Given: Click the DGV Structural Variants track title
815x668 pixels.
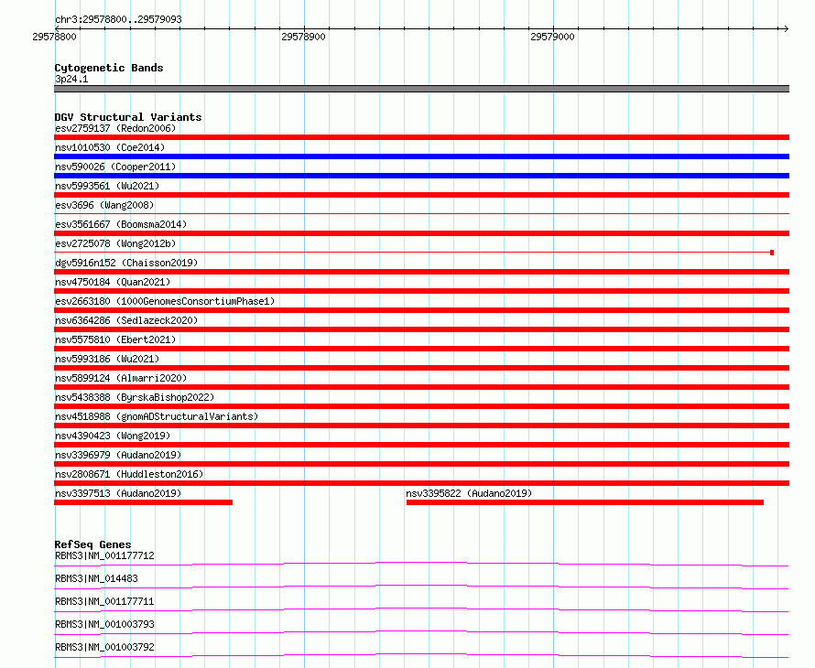Looking at the screenshot, I should [128, 117].
